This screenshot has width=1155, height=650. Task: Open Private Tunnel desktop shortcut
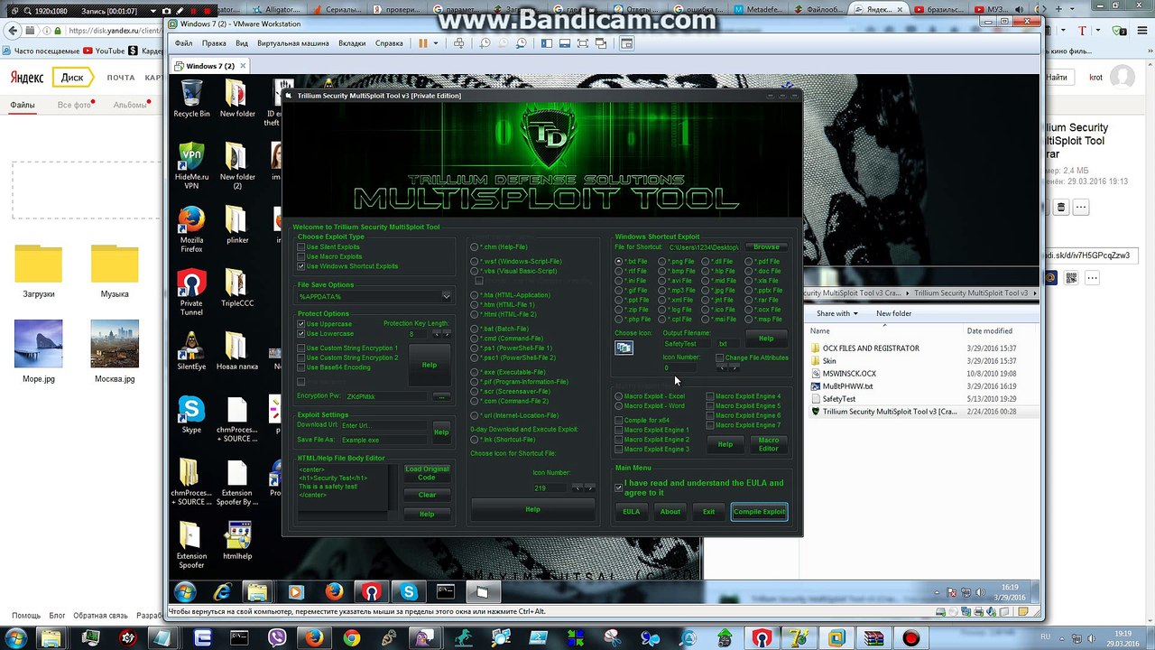(x=191, y=292)
